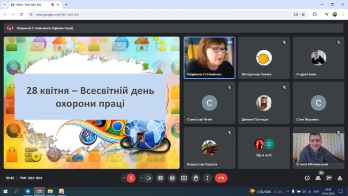Show the 6 other participants tile
The image size is (348, 196).
tap(264, 148)
